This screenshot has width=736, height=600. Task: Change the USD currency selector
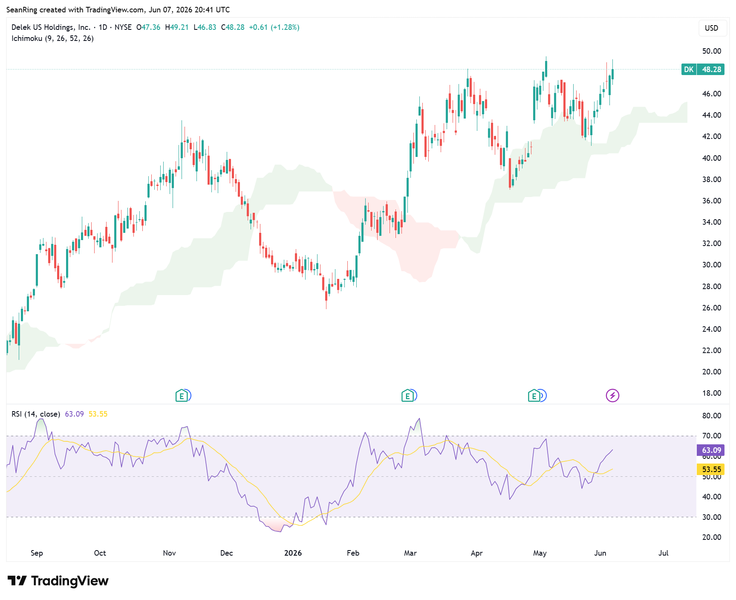pos(712,28)
